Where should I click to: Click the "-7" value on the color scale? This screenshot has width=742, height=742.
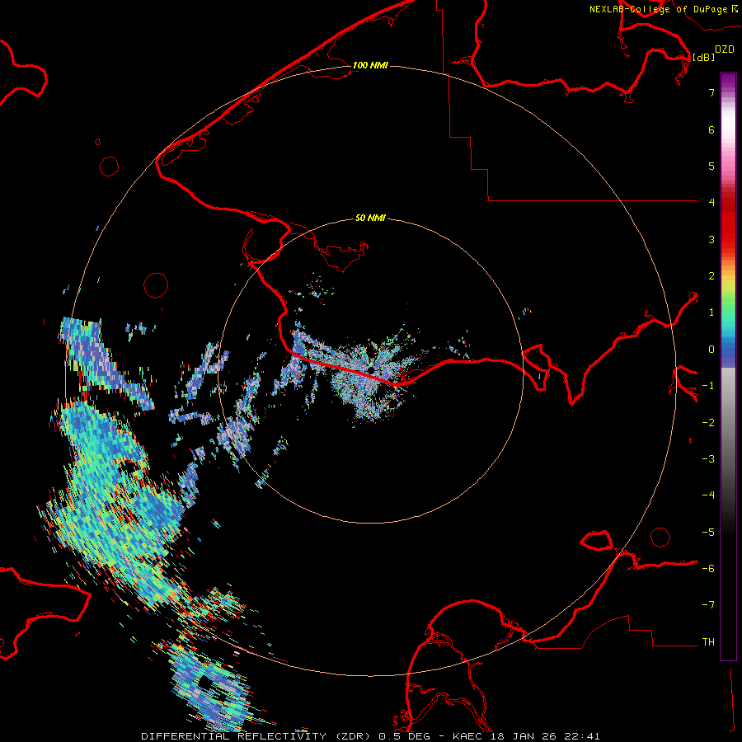click(708, 605)
